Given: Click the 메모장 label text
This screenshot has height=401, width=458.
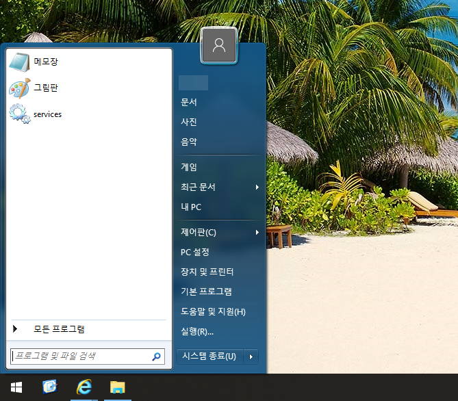Looking at the screenshot, I should [46, 62].
